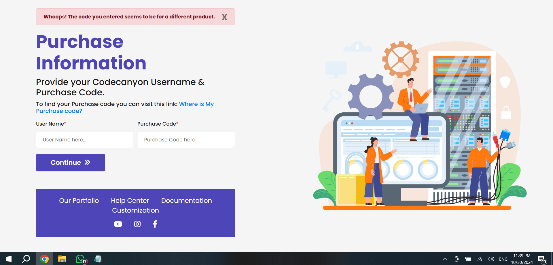Follow 'Where is My Purchase code?' link

[125, 107]
